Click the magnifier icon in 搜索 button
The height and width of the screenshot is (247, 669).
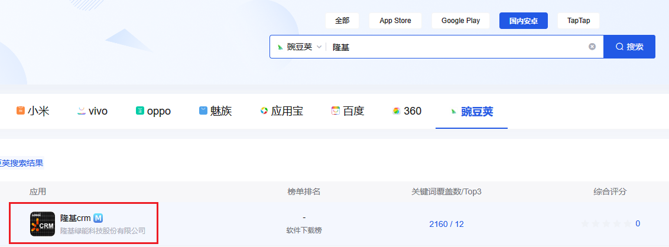coord(619,47)
